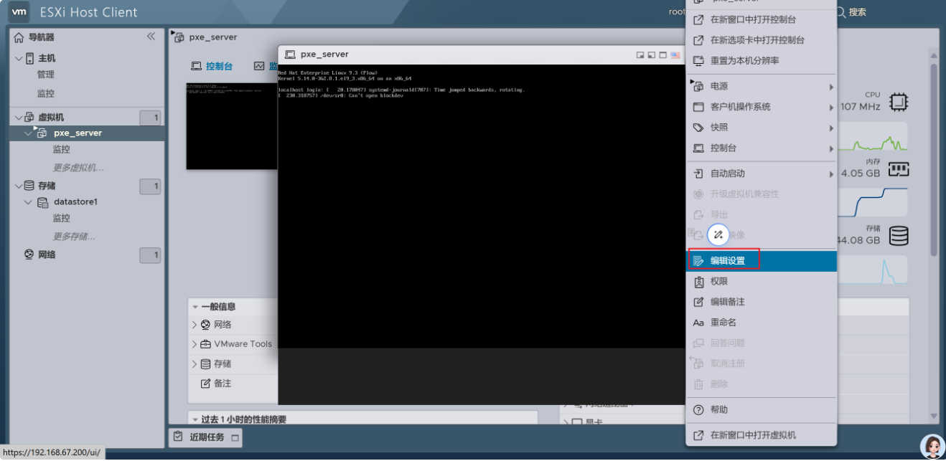Click the memory module icon
The width and height of the screenshot is (946, 461).
tap(899, 169)
